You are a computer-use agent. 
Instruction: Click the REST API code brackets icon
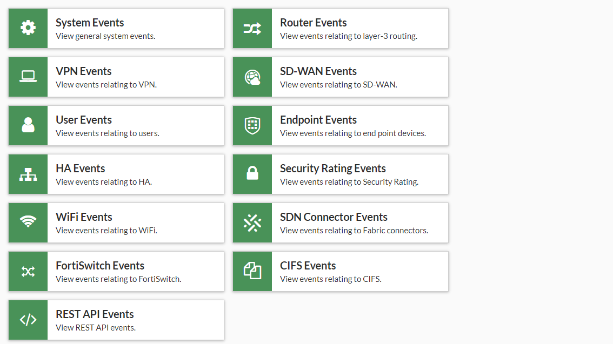click(x=28, y=320)
